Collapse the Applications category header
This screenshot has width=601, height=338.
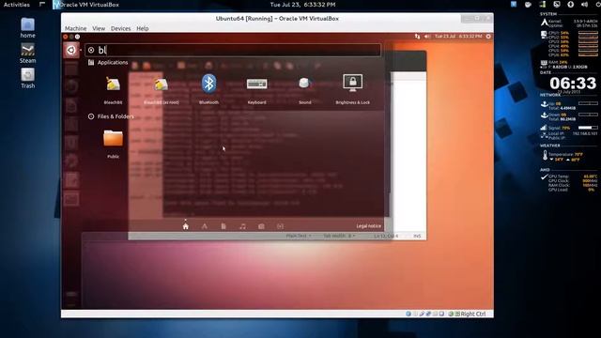[x=108, y=63]
